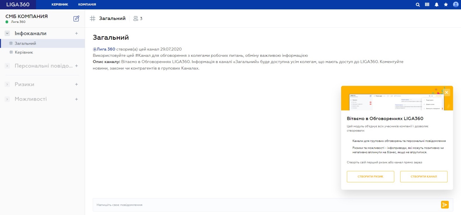Close the welcome popup

[447, 93]
